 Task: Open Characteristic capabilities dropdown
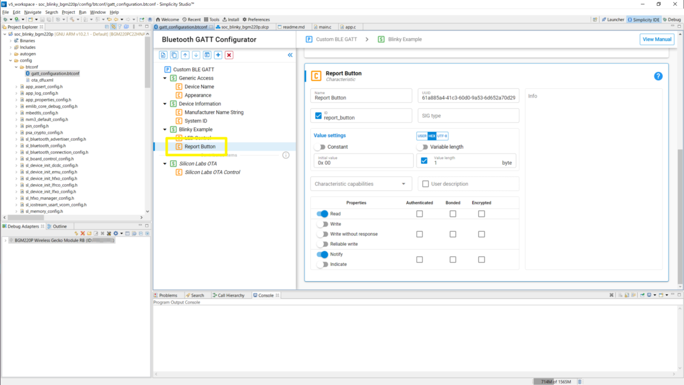(361, 184)
